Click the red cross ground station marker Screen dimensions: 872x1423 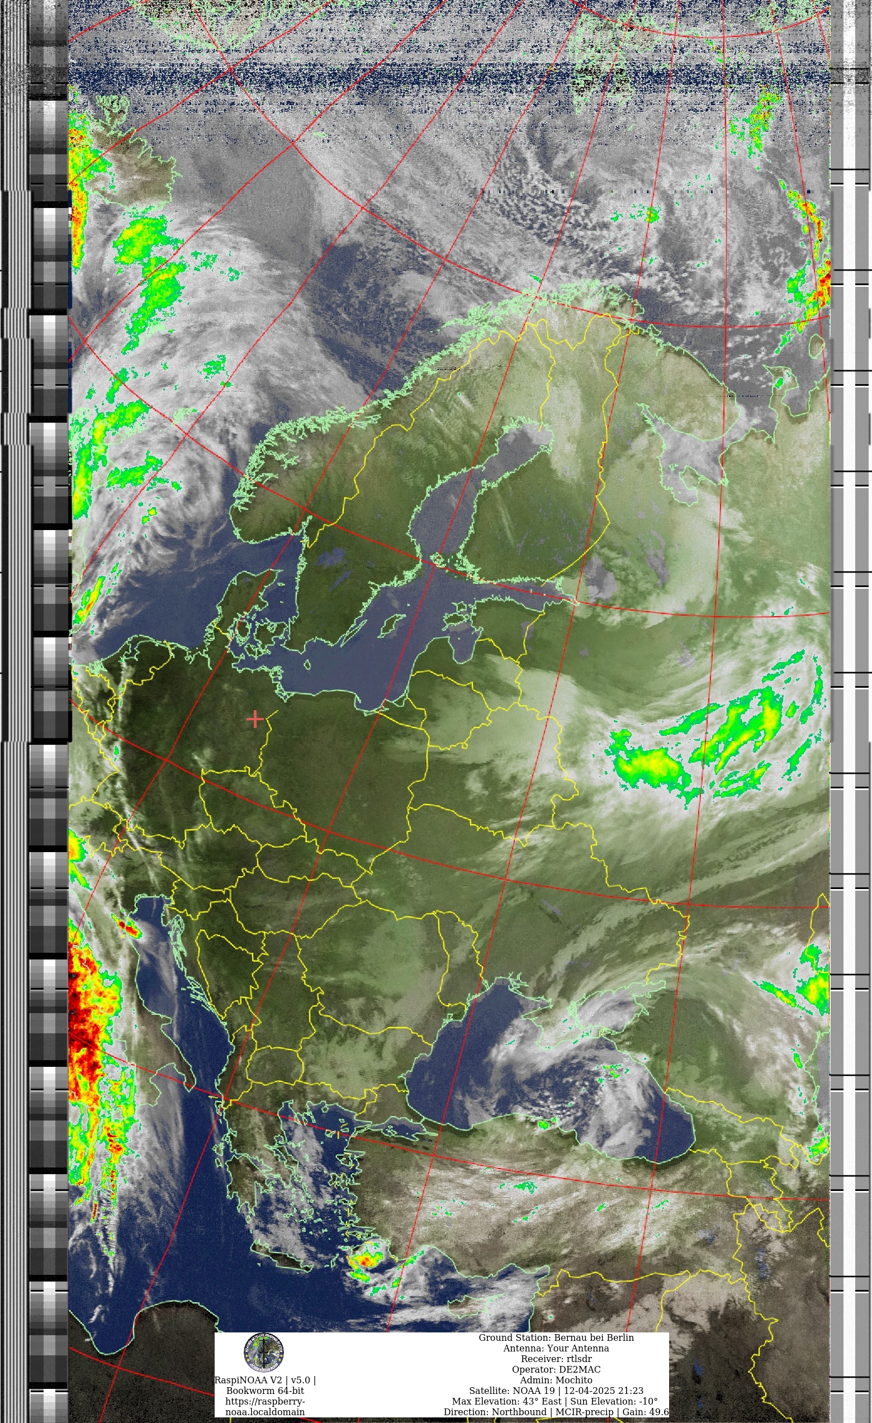point(255,720)
